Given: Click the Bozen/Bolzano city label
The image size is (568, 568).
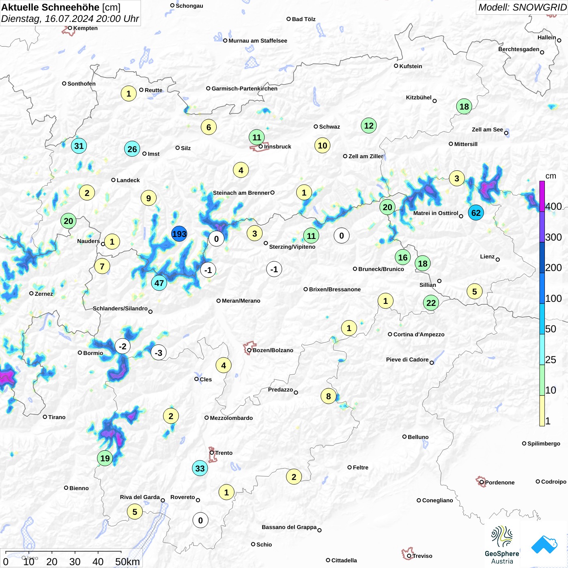Looking at the screenshot, I should (273, 350).
